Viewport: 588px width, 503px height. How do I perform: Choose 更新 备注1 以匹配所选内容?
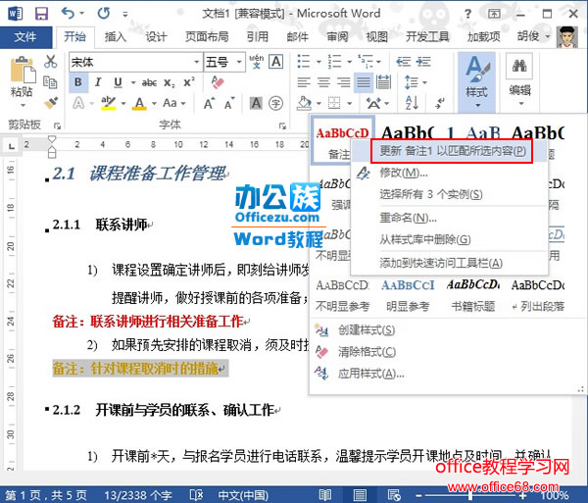452,151
